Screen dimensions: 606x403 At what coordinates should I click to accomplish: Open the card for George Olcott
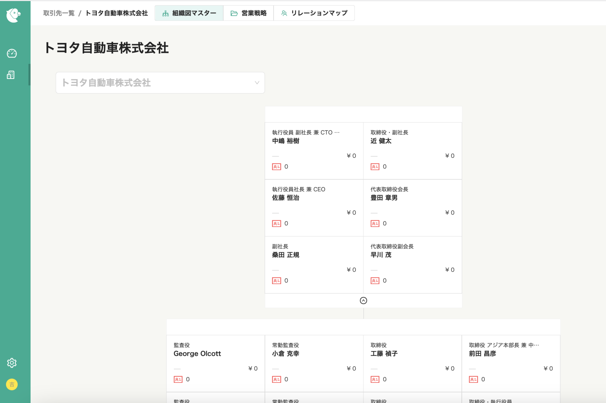(x=215, y=363)
